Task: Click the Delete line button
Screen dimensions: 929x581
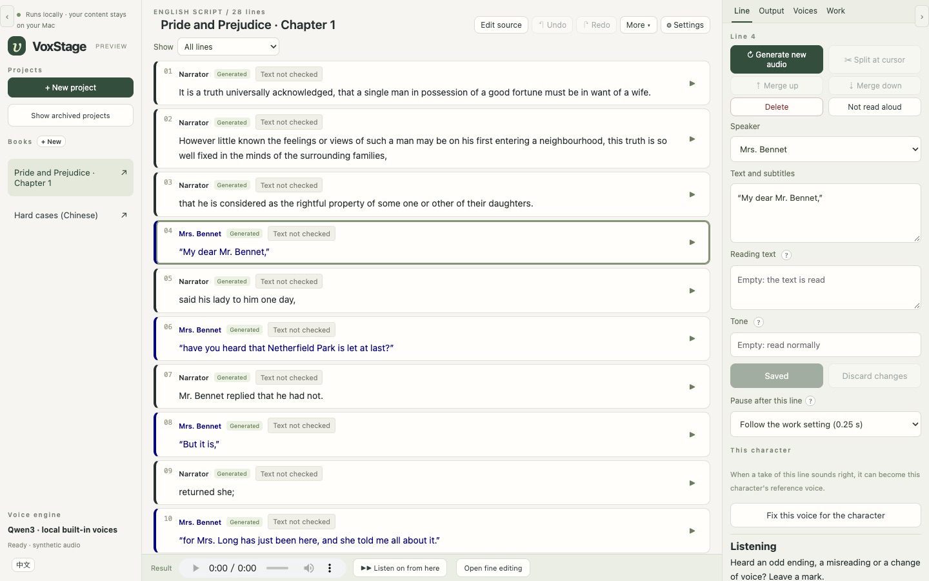Action: click(x=777, y=107)
